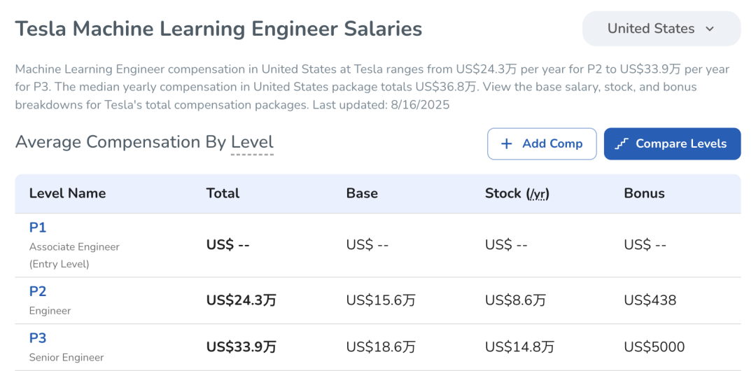Open the P2 Engineer level link
756x371 pixels.
pos(38,291)
